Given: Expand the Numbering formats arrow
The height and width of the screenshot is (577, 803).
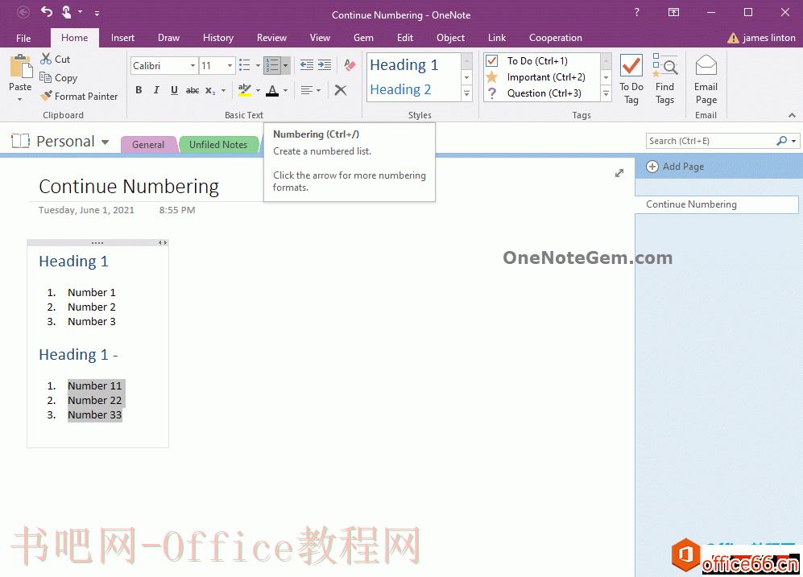Looking at the screenshot, I should pyautogui.click(x=285, y=65).
